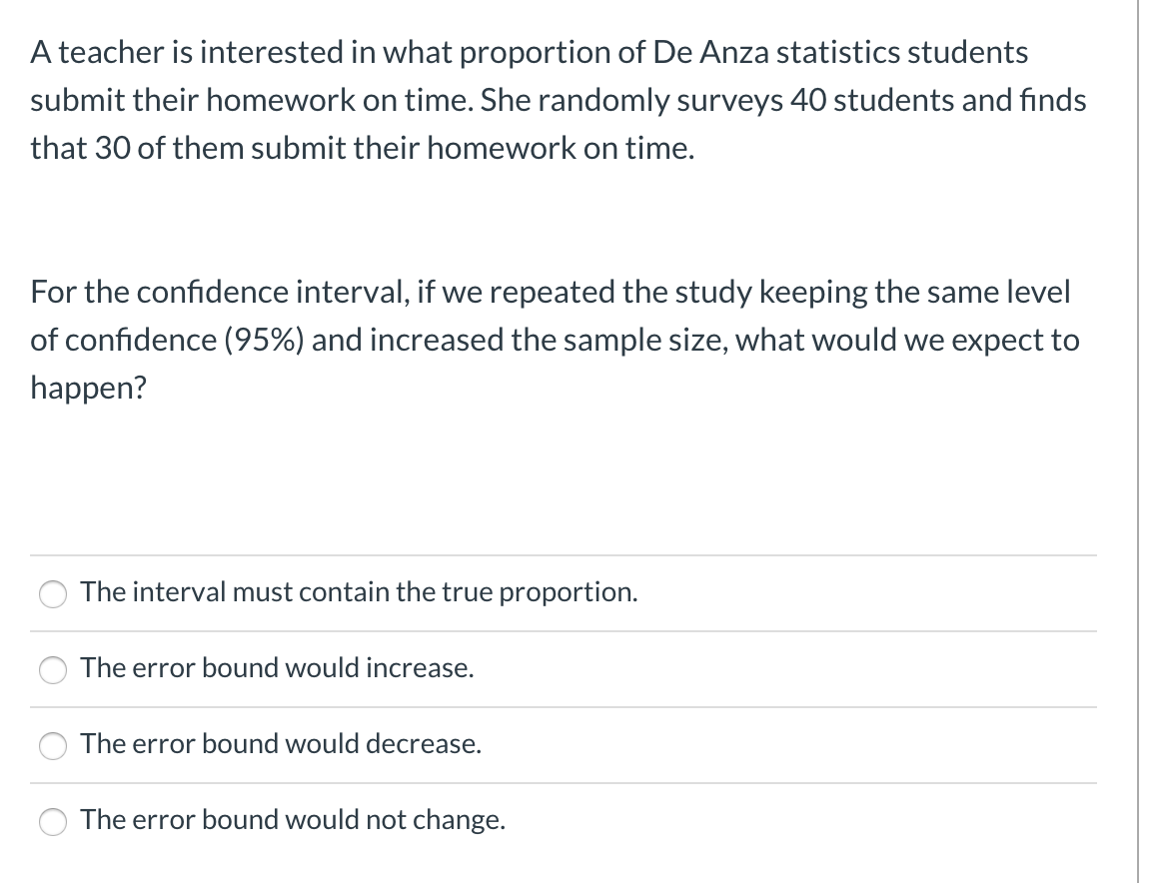This screenshot has width=1155, height=883.
Task: Click the label text 'The interval must contain the true proportion.'
Action: tap(359, 592)
